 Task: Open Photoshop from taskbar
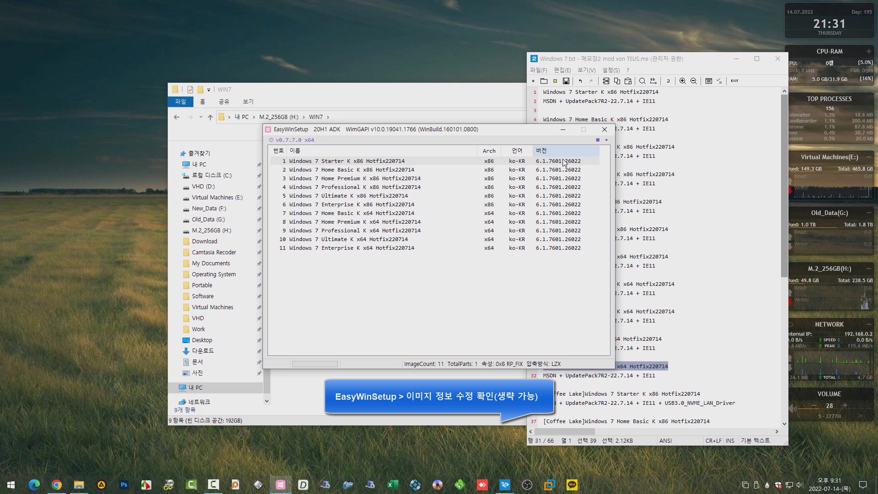tap(124, 485)
